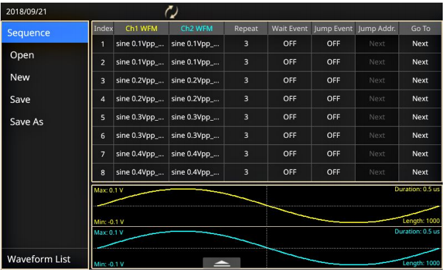Select Ch1 WFM cell in row 4
Screen dimensions: 446x271
coord(141,99)
